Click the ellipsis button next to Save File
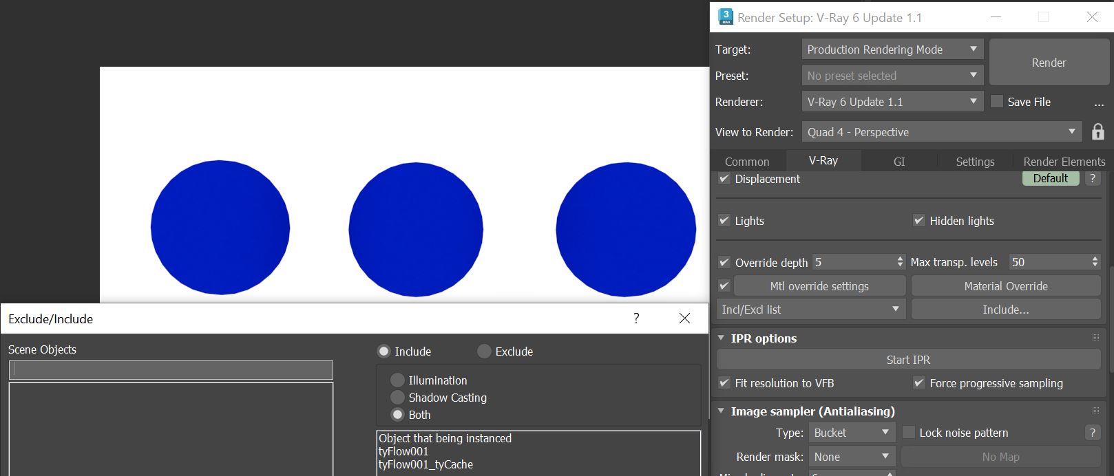The height and width of the screenshot is (476, 1114). [x=1098, y=102]
